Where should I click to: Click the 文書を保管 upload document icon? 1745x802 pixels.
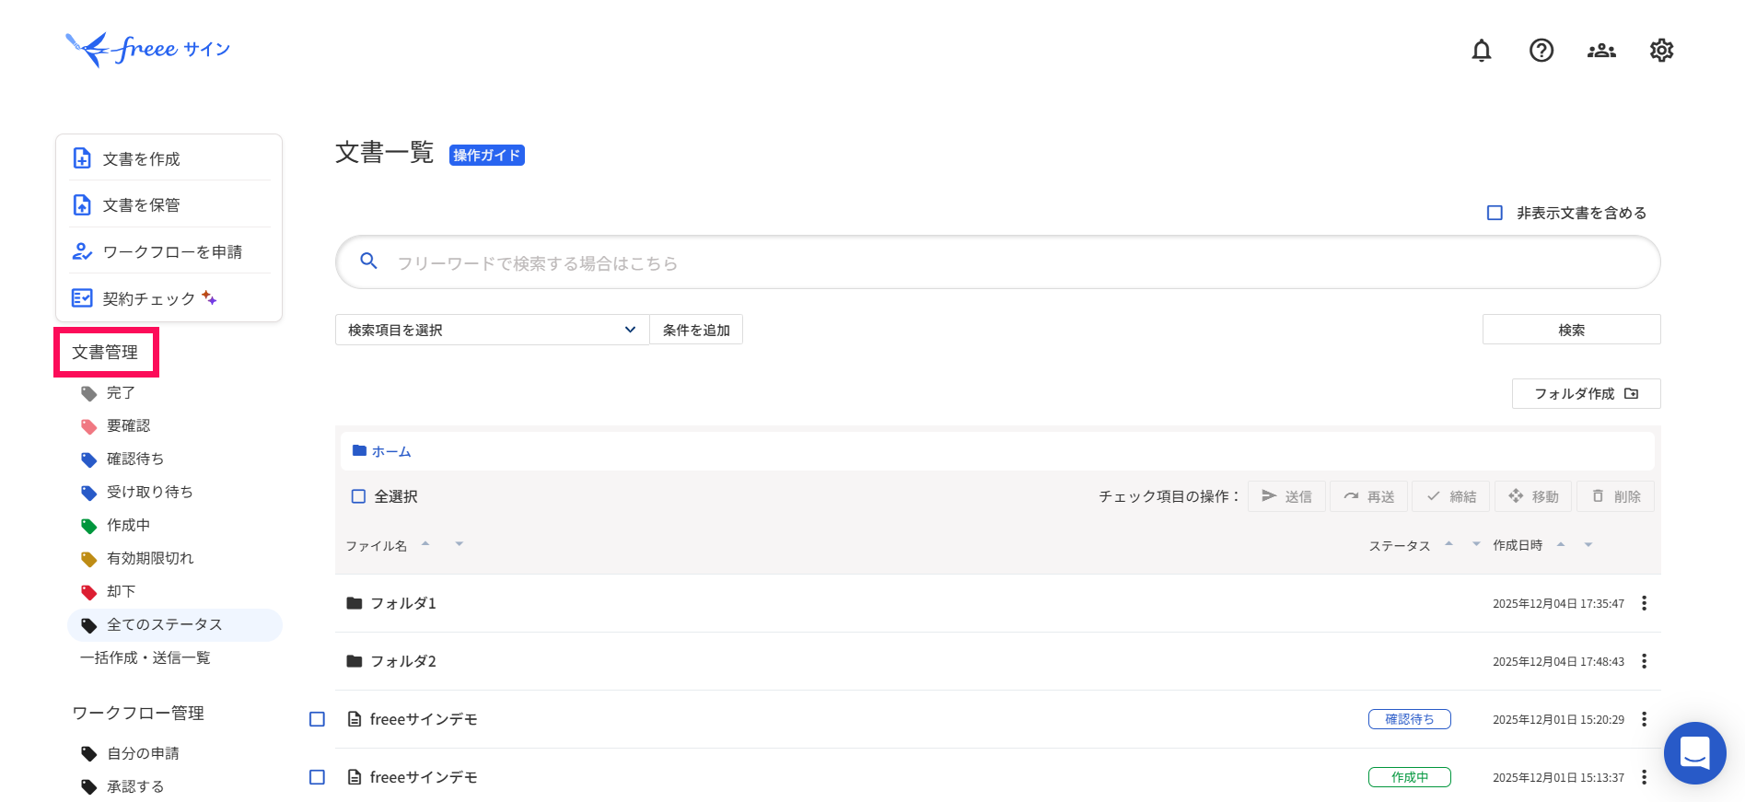click(x=82, y=204)
